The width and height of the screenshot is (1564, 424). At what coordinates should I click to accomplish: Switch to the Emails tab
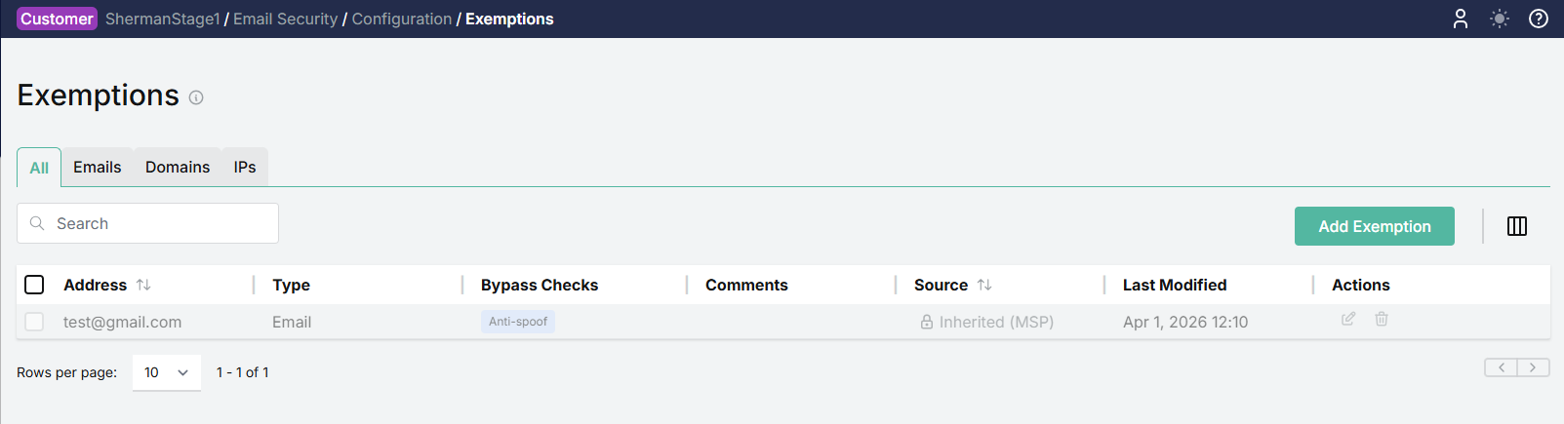click(x=98, y=168)
